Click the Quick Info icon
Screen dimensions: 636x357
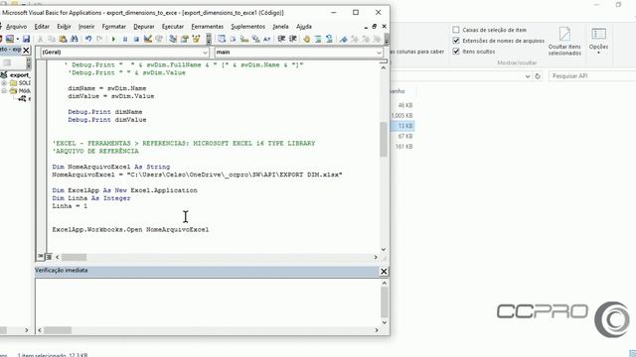point(244,39)
